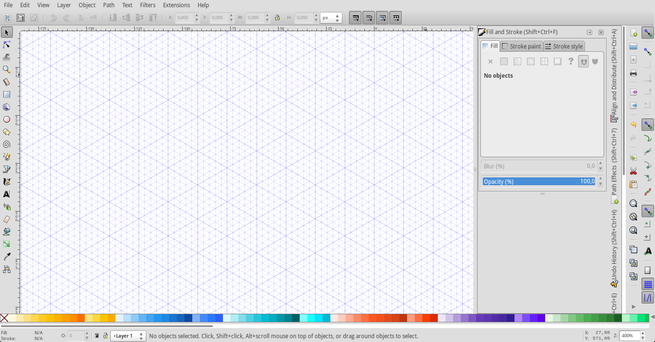655x342 pixels.
Task: Open Align and Distribute docked panel
Action: click(x=614, y=75)
